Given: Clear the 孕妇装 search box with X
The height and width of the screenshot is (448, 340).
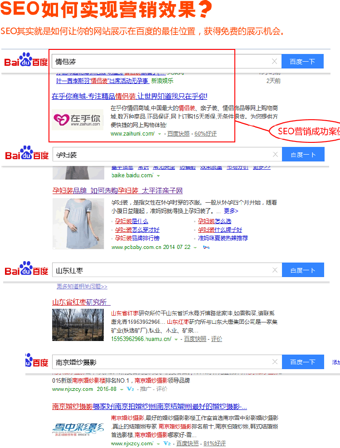Looking at the screenshot, I should [x=275, y=155].
